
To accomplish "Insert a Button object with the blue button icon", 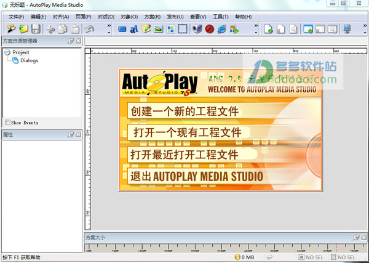I will (122, 29).
